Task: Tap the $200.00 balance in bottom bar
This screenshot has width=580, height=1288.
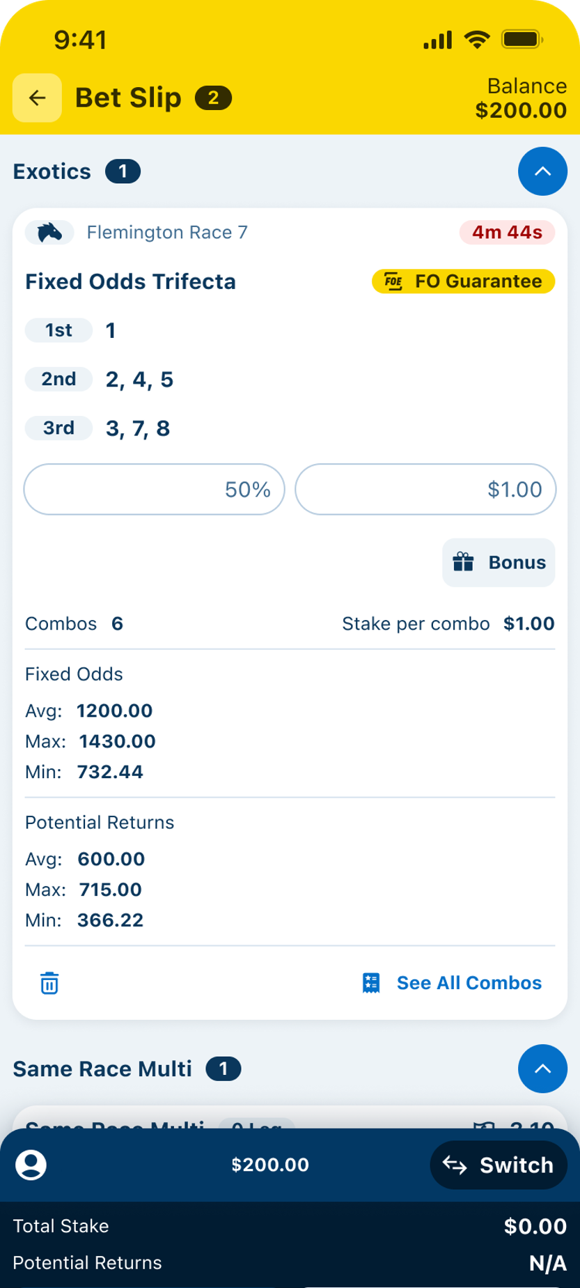Action: [x=270, y=1165]
